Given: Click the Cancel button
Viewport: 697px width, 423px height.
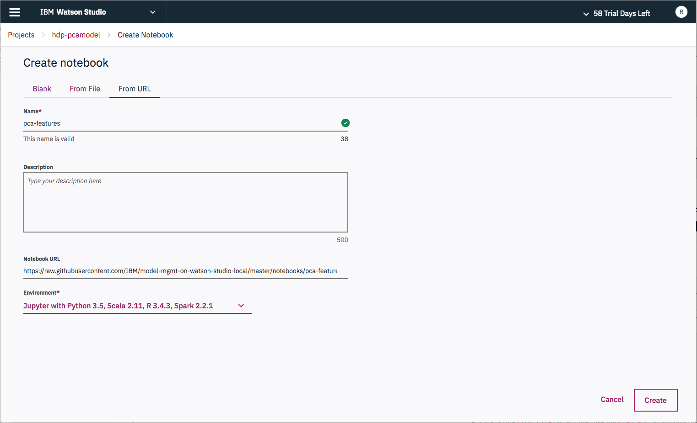Looking at the screenshot, I should [612, 399].
